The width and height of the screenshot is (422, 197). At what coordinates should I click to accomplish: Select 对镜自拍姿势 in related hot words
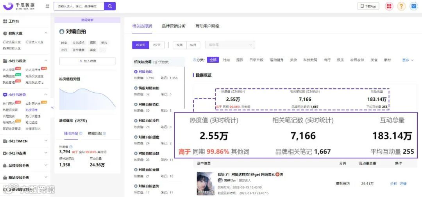148,186
